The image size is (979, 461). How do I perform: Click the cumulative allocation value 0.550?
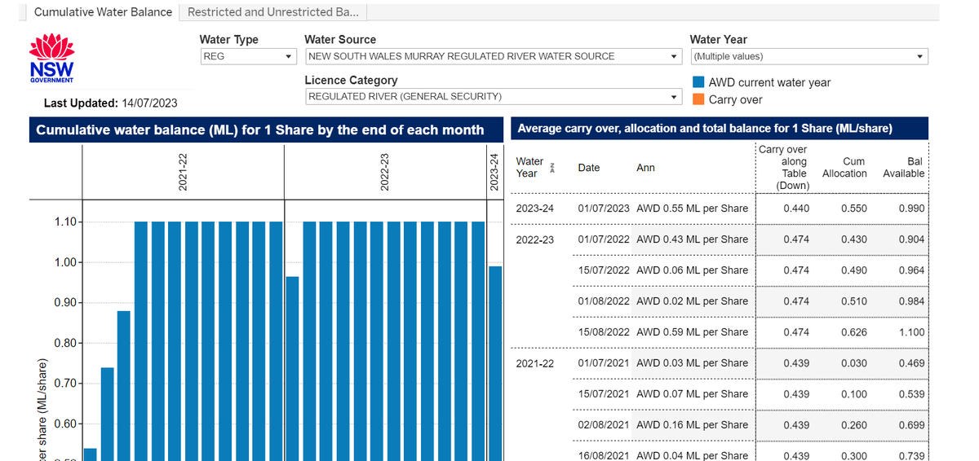click(854, 209)
